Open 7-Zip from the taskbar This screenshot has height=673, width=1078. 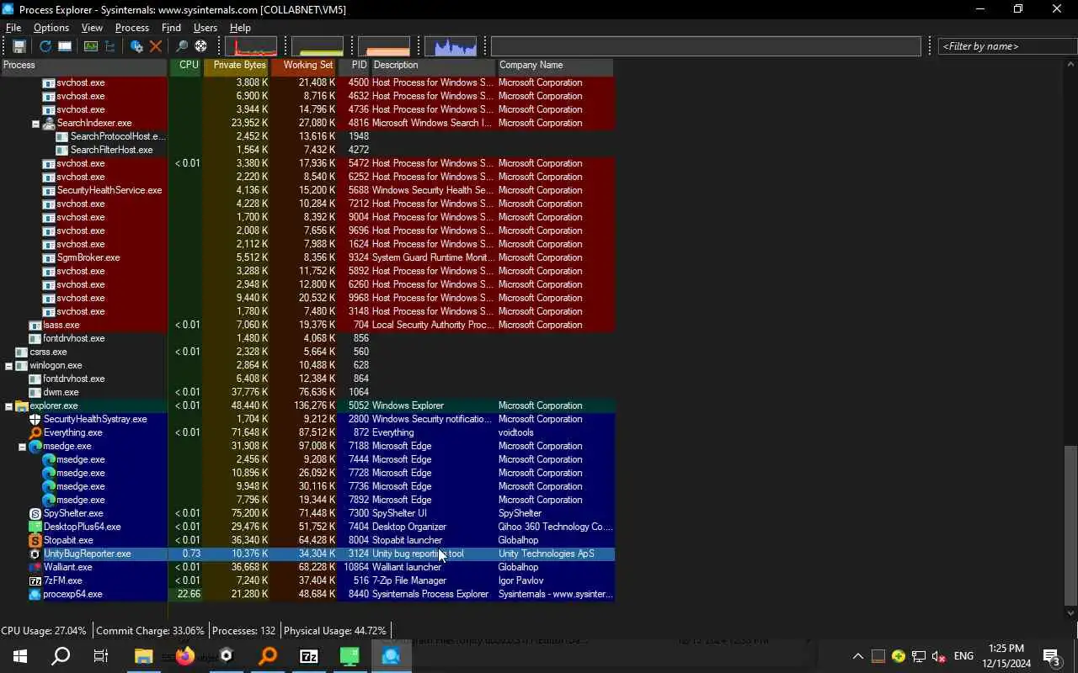[x=309, y=656]
